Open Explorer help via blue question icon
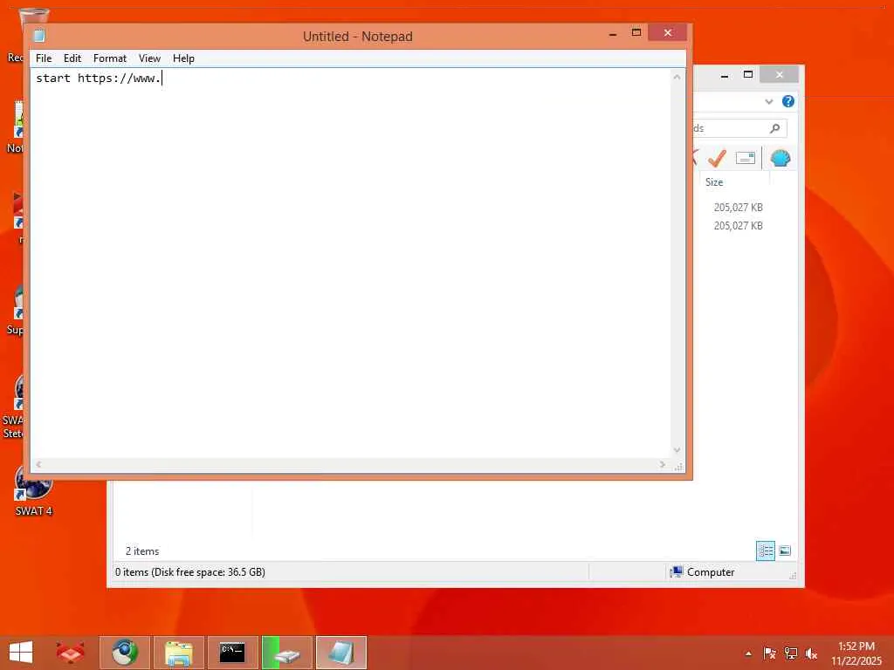The image size is (894, 670). tap(788, 101)
